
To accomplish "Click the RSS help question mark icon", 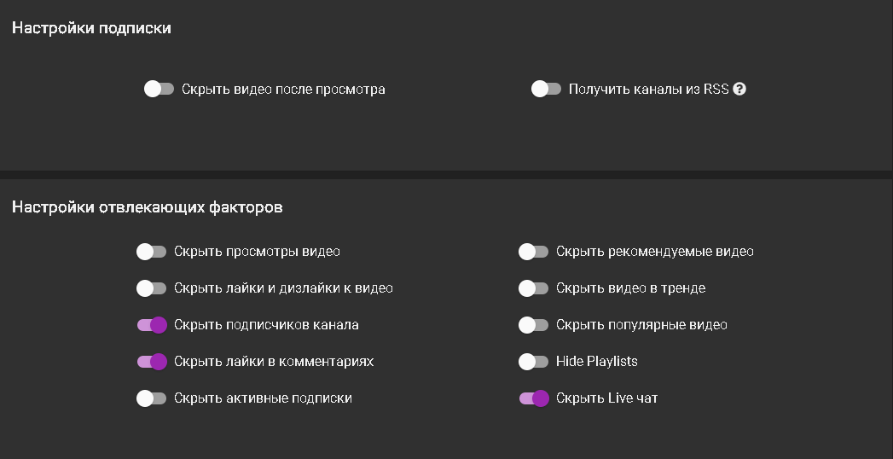I will [739, 89].
